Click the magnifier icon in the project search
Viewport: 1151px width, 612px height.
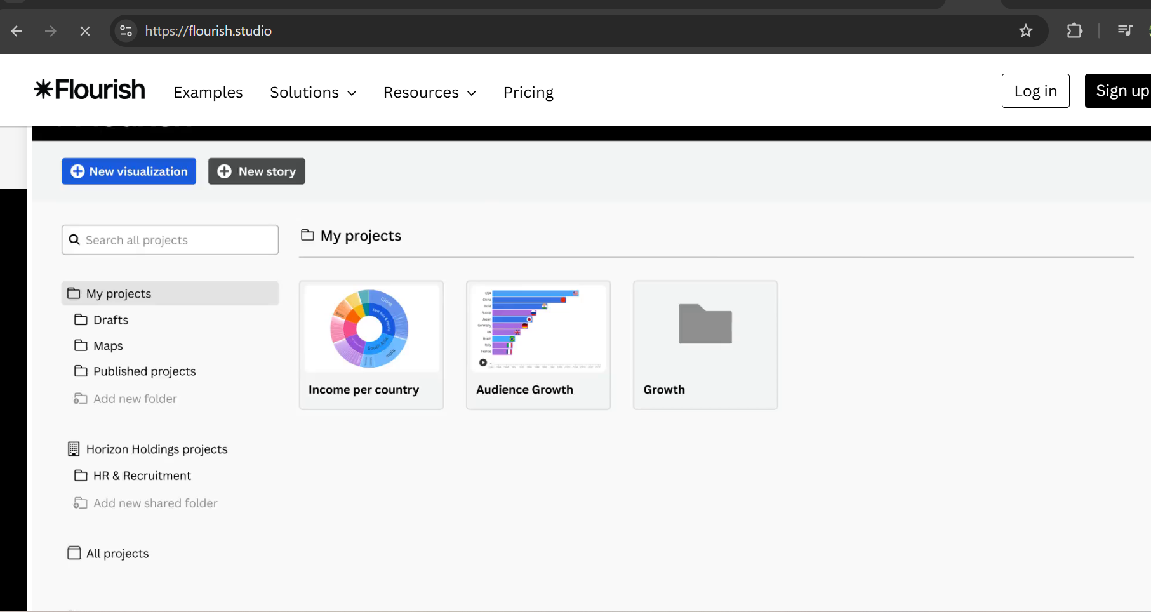coord(74,240)
